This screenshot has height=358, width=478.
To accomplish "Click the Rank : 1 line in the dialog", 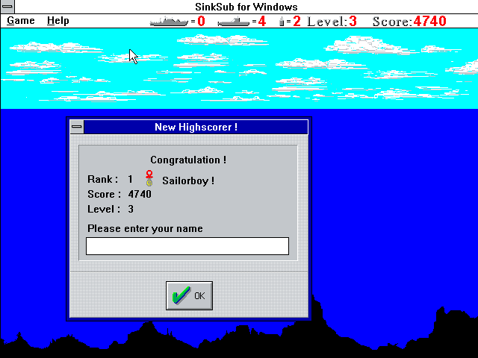I will pyautogui.click(x=111, y=180).
